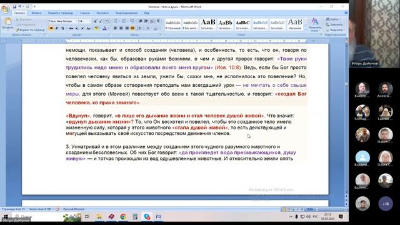
Task: Open the shading fill dropdown
Action: point(148,28)
